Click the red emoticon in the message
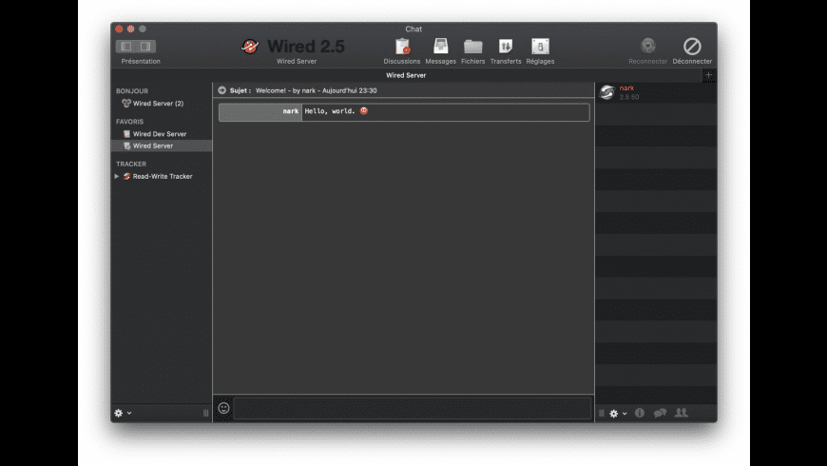 click(364, 111)
